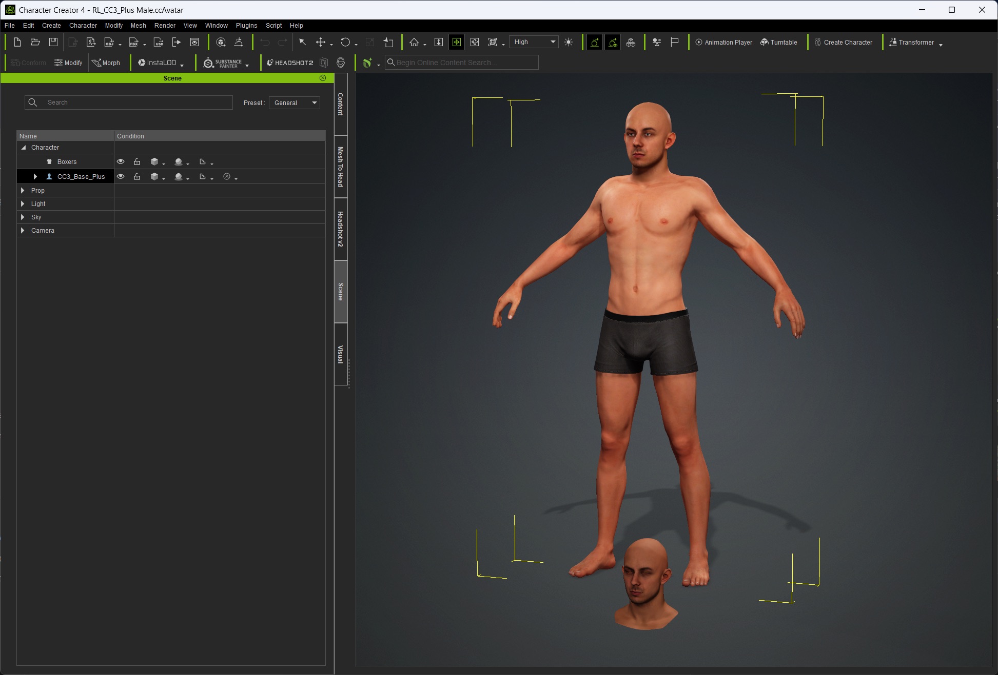Open the File menu
998x675 pixels.
click(x=10, y=25)
